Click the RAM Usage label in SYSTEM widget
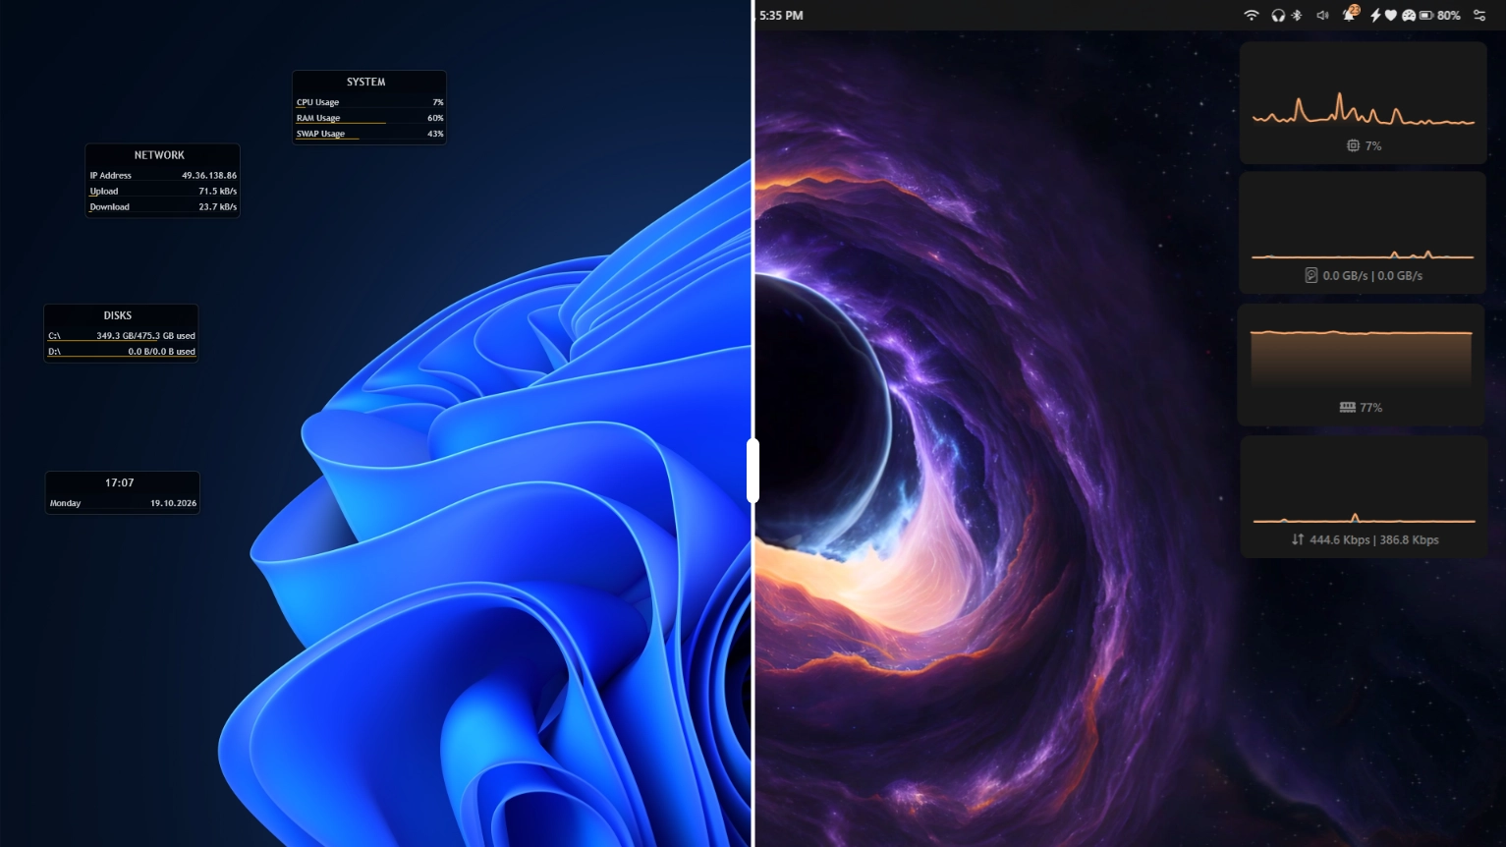The height and width of the screenshot is (847, 1506). point(318,118)
